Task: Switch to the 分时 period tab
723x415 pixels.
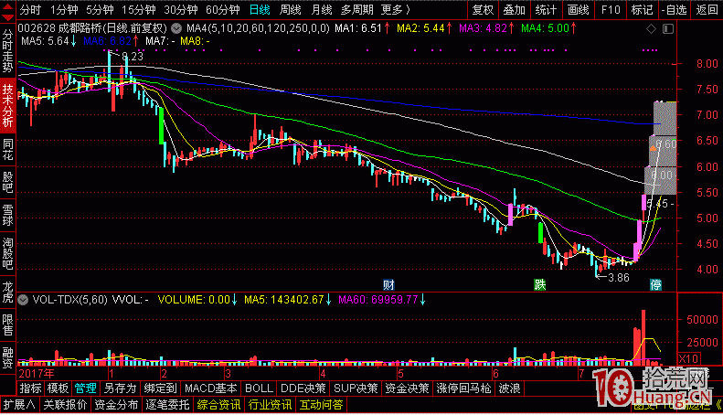Action: coord(30,10)
